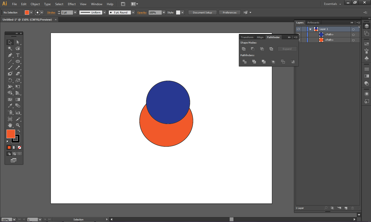Select the Type tool

pyautogui.click(x=18, y=55)
